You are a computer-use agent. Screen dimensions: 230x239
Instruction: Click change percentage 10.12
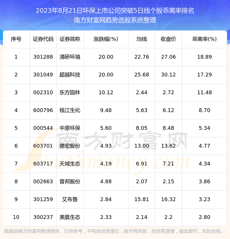pos(106,93)
